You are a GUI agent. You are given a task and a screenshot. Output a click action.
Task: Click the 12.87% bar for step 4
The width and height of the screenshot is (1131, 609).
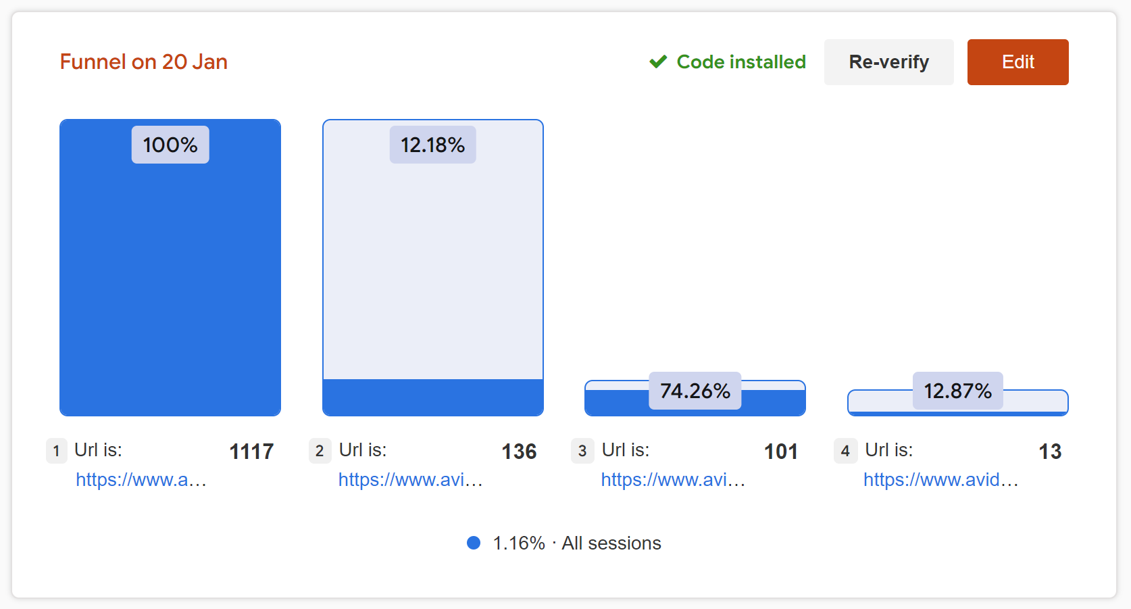click(x=957, y=401)
